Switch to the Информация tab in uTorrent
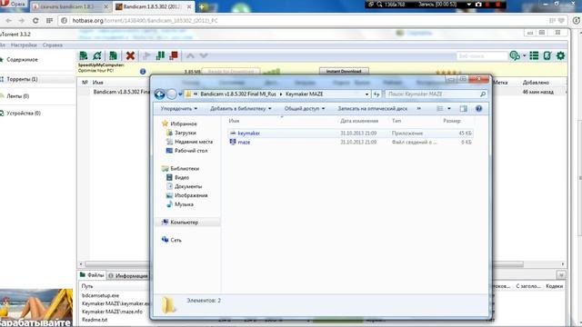582x327 pixels. [128, 276]
